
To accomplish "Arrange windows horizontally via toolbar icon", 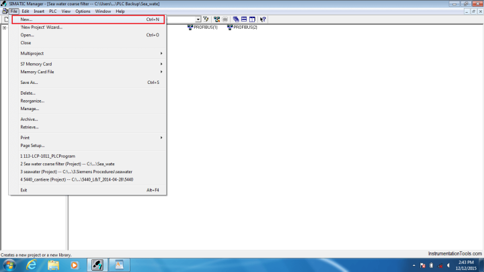I will coord(244,19).
